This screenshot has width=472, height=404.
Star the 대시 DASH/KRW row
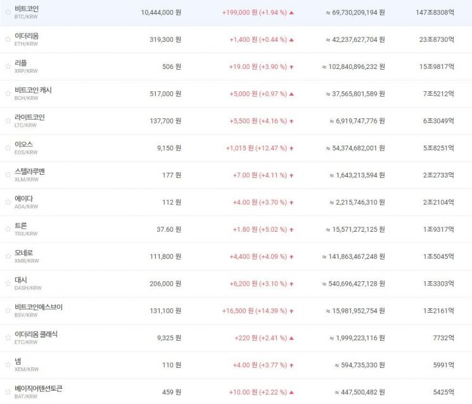[8, 284]
